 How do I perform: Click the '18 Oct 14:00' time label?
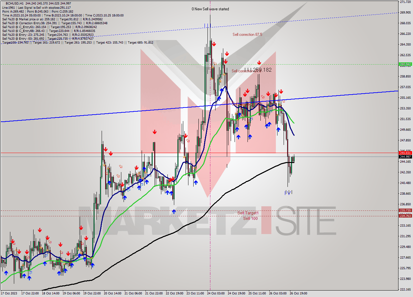[x=50, y=293]
